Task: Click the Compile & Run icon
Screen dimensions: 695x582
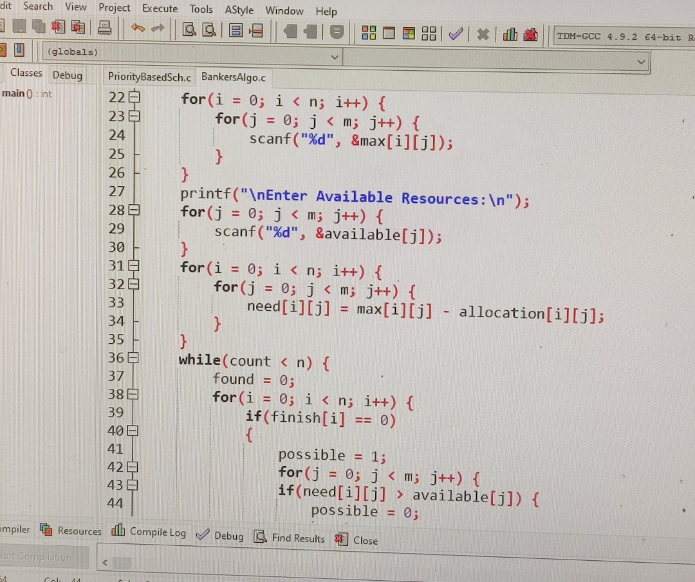Action: (409, 33)
